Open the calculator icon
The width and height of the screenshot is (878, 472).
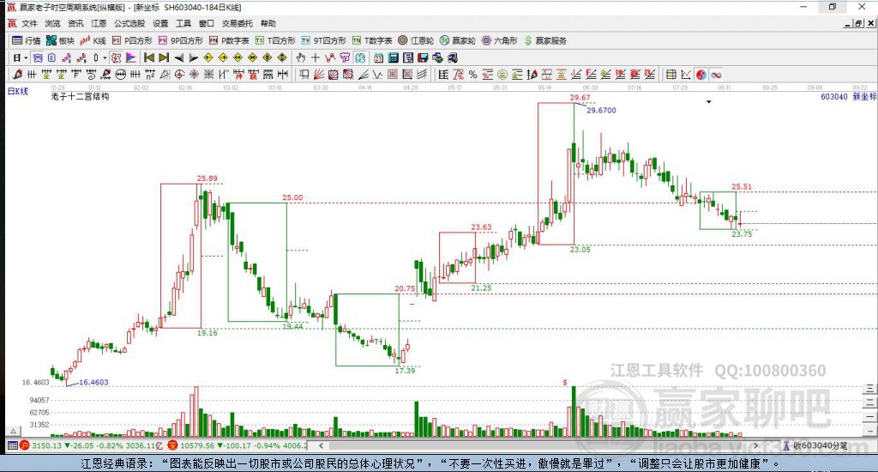pyautogui.click(x=393, y=57)
